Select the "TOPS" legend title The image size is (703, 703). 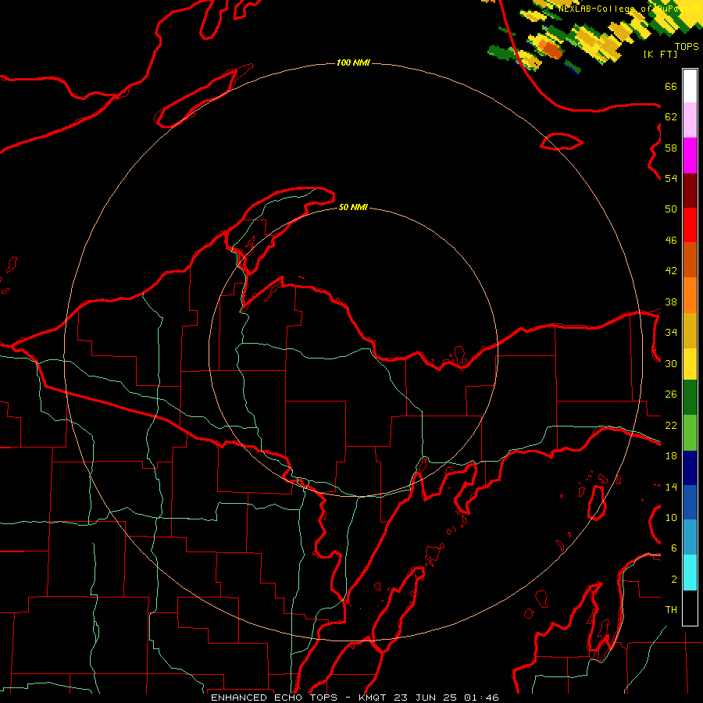pos(687,46)
